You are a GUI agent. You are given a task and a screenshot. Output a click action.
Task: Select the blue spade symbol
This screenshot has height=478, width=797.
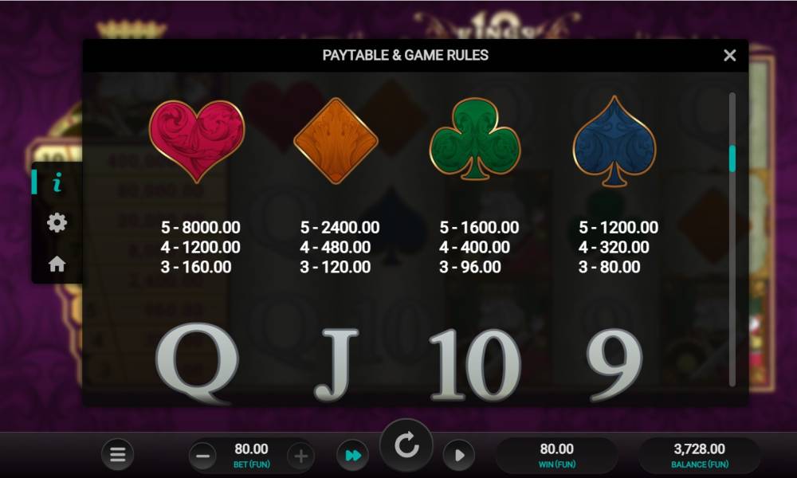(614, 141)
